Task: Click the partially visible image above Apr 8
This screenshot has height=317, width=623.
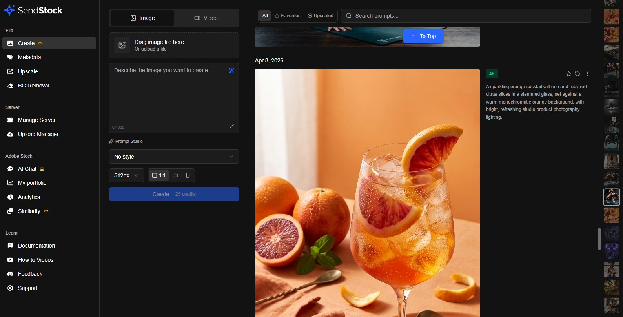Action: click(x=367, y=37)
